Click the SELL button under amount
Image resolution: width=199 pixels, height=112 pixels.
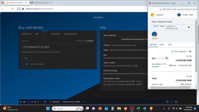pyautogui.click(x=26, y=58)
